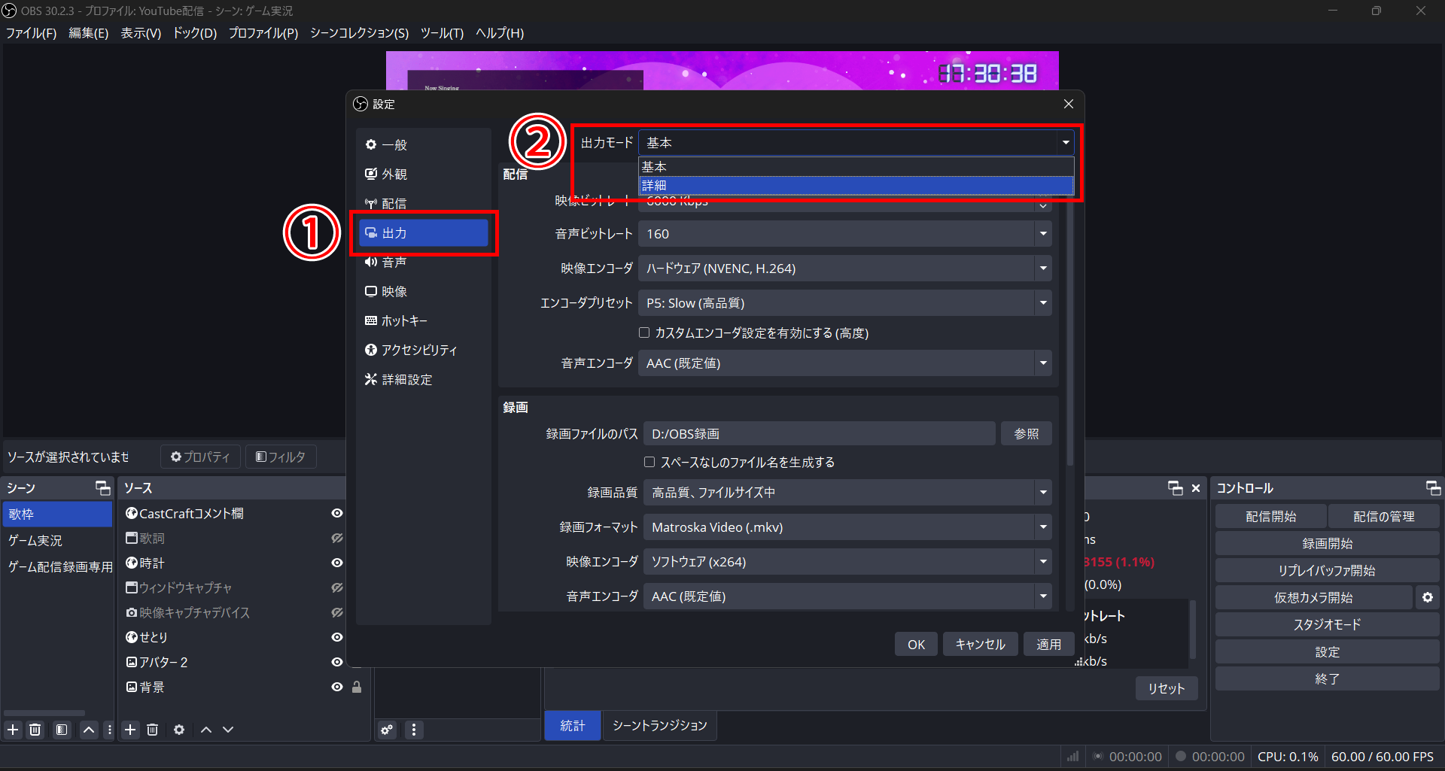
Task: Open ファイル(F) menu
Action: (x=32, y=33)
